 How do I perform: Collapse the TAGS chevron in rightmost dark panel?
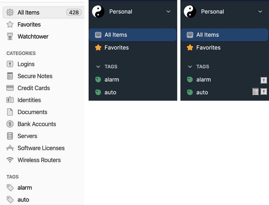[190, 67]
